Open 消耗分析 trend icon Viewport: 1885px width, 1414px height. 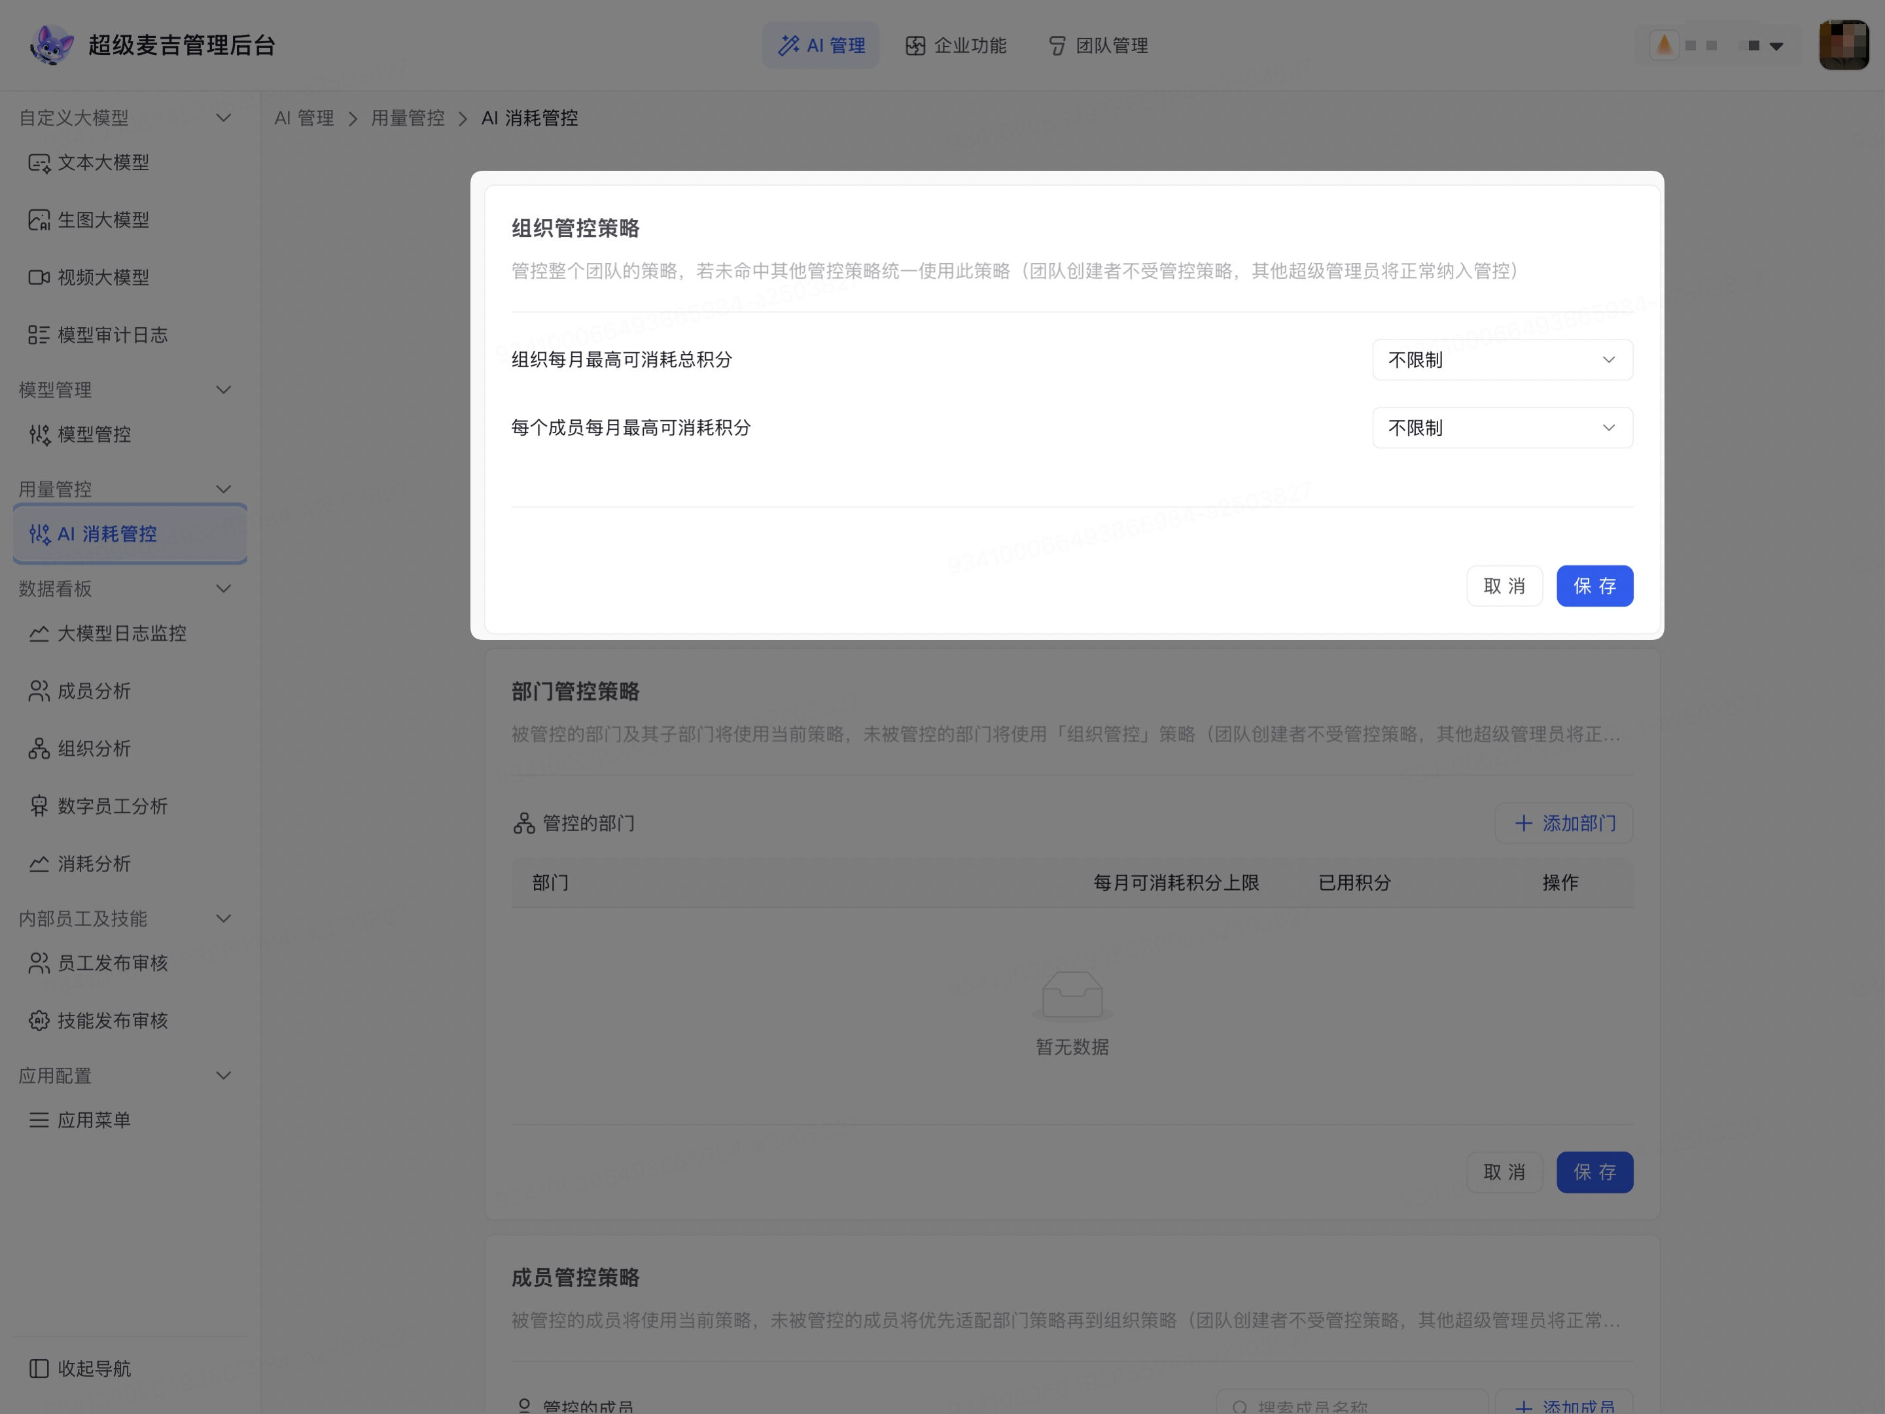(39, 864)
